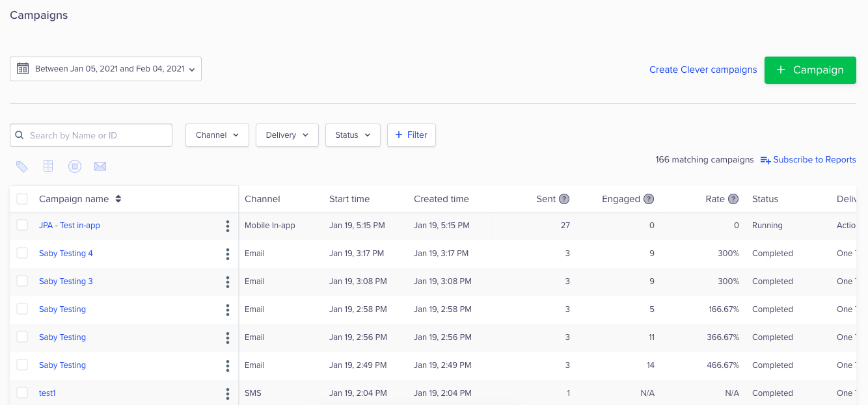Click the SMS channel cell
Image resolution: width=868 pixels, height=405 pixels.
[253, 393]
